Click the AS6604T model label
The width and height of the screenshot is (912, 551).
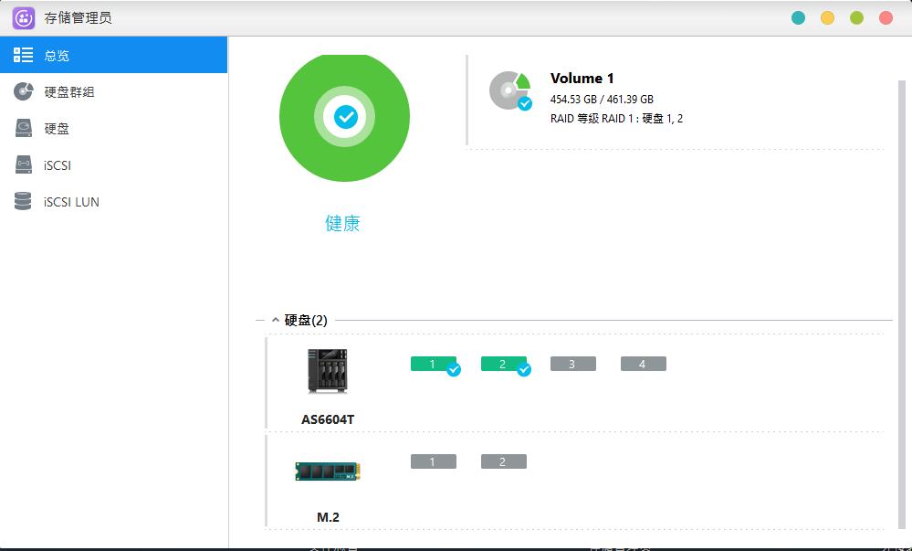pyautogui.click(x=328, y=419)
